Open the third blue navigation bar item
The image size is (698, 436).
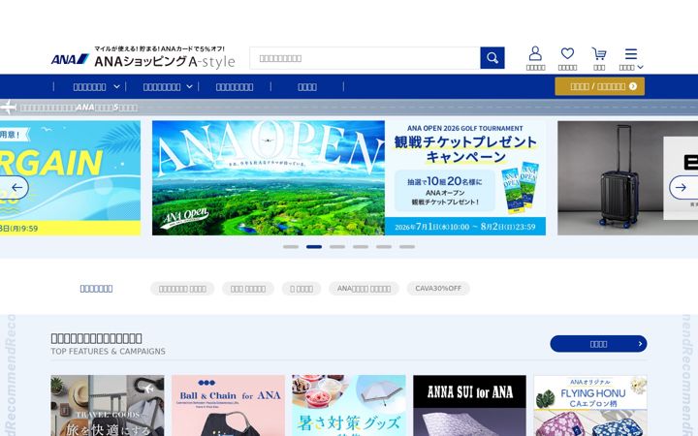[x=235, y=87]
